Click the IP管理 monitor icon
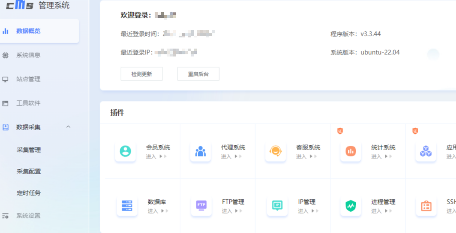Viewport: 456px width, 233px height. point(277,206)
